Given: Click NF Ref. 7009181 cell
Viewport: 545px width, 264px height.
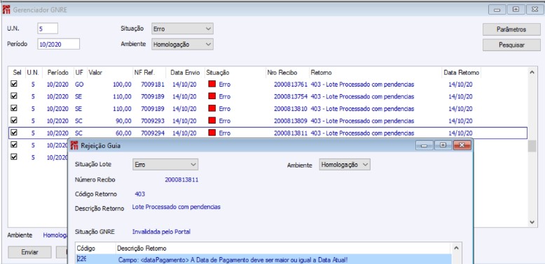Looking at the screenshot, I should pos(153,85).
